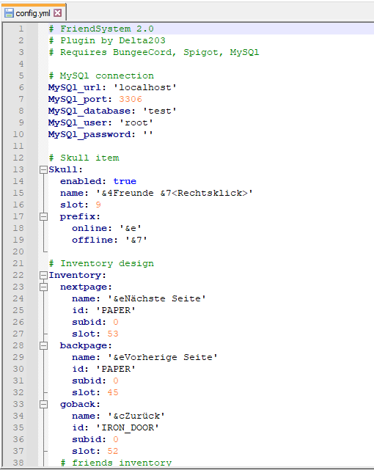Click the online prefix value '&e'
The width and height of the screenshot is (374, 470).
click(131, 229)
